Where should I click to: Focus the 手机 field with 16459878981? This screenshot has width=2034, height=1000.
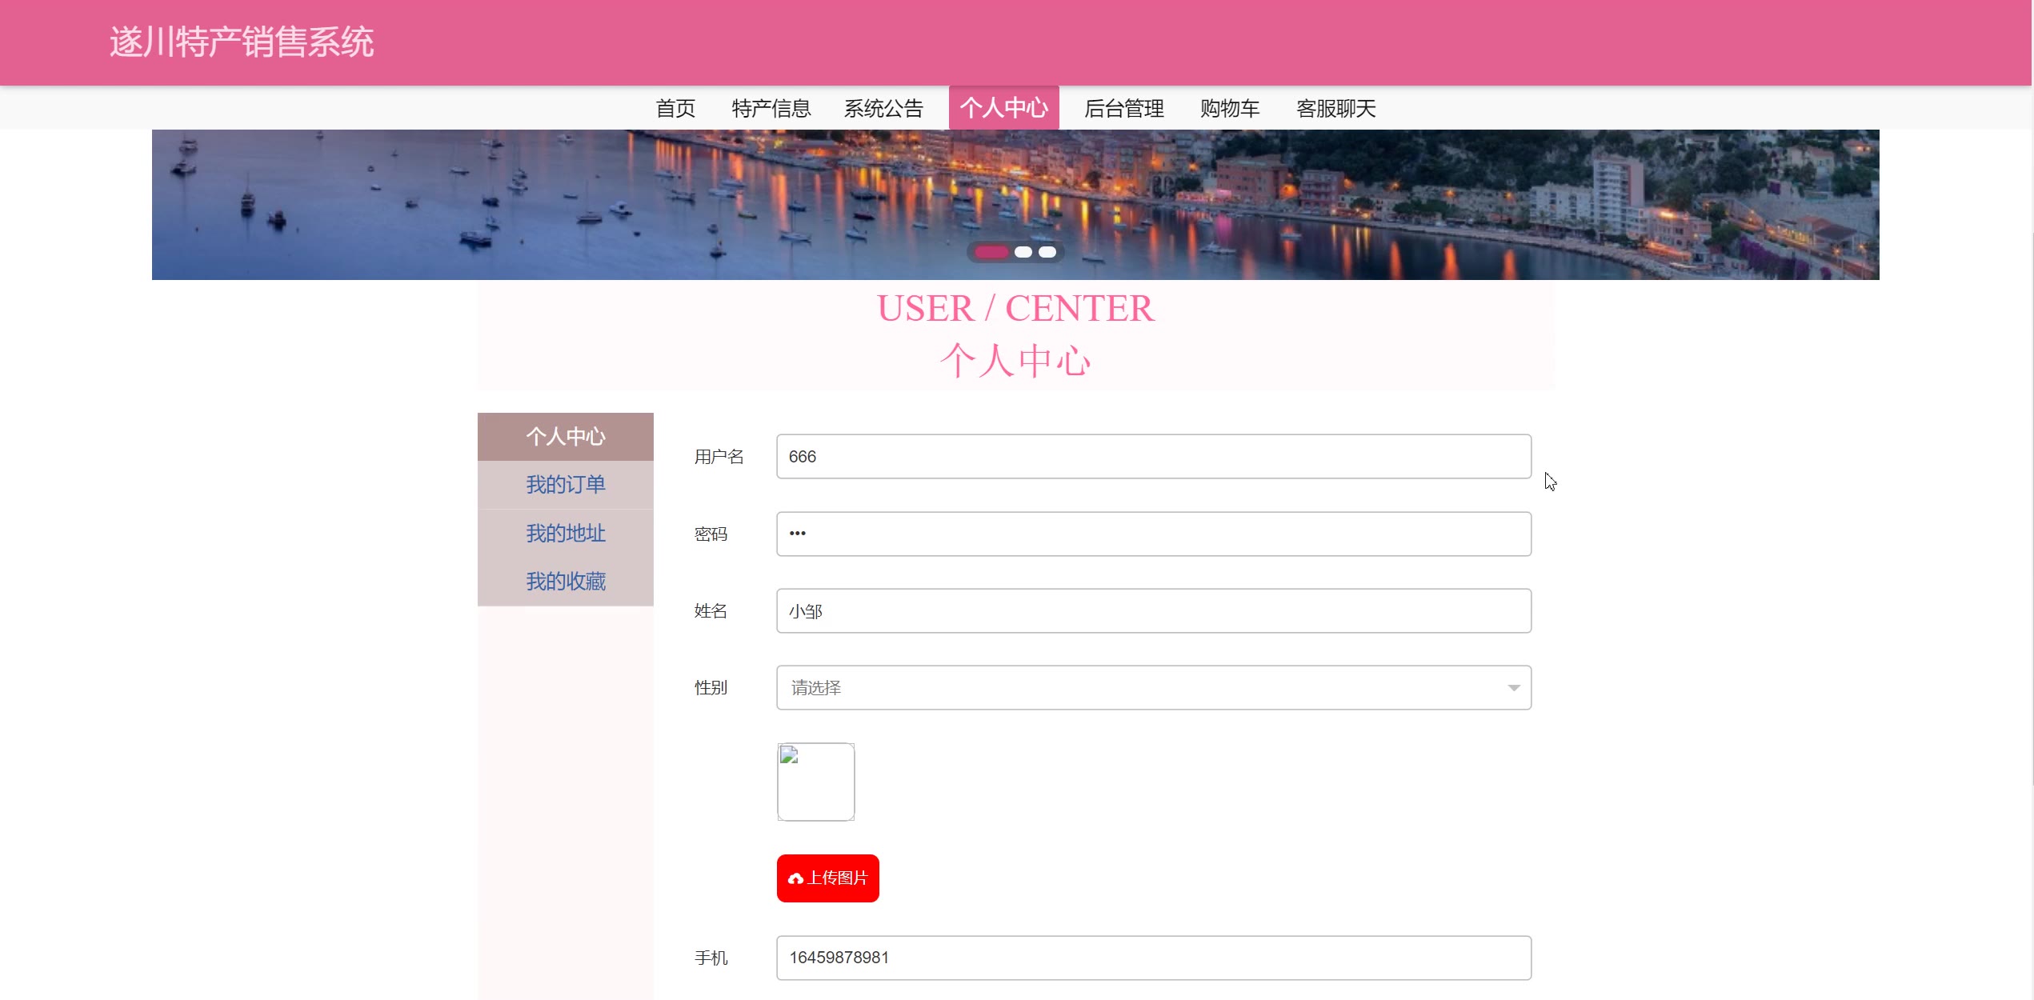point(1153,958)
